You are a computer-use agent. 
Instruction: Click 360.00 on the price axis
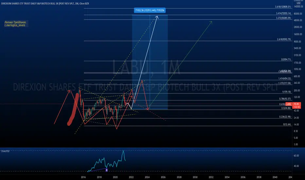point(297,83)
